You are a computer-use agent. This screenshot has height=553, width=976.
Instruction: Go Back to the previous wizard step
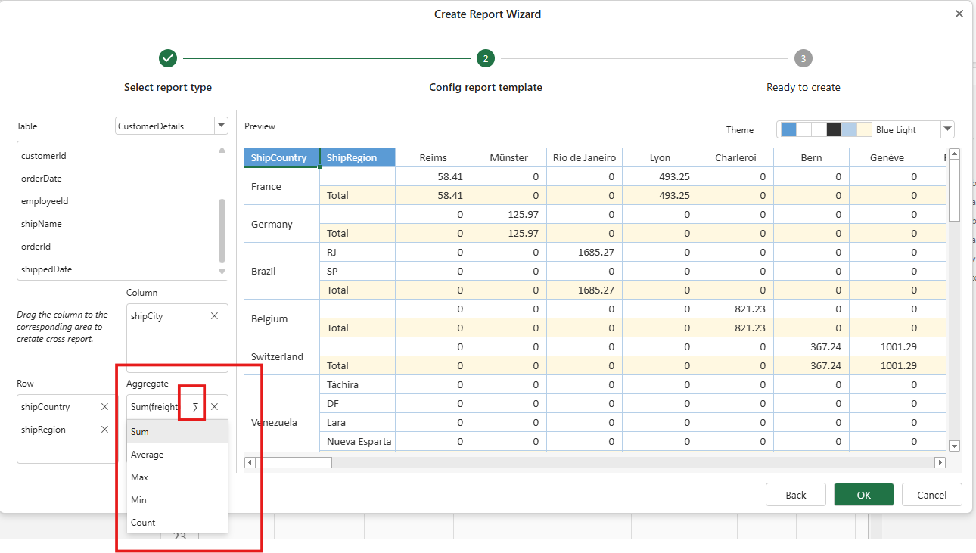[x=795, y=495]
